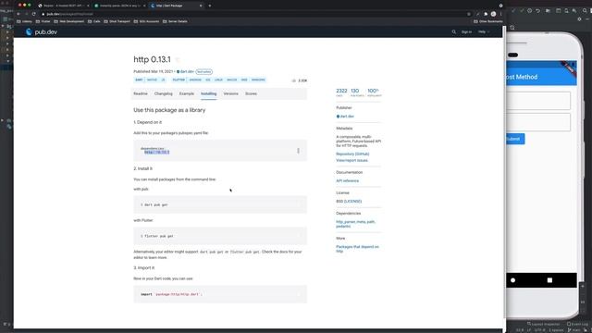The image size is (592, 333).
Task: Select the Installing tab
Action: (209, 93)
